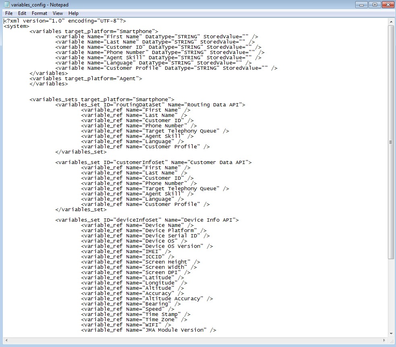Click variable "Phone Number" DataType STRING line
This screenshot has height=347, width=396.
pyautogui.click(x=160, y=52)
